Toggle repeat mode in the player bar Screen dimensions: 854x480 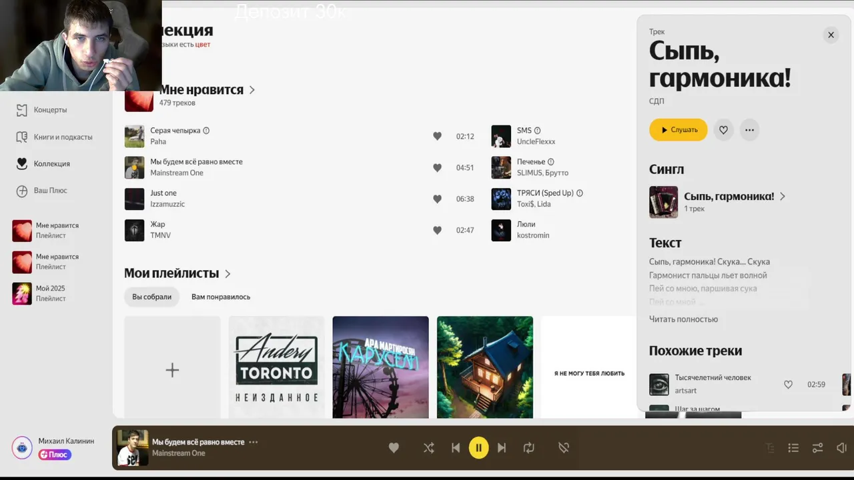click(x=529, y=448)
